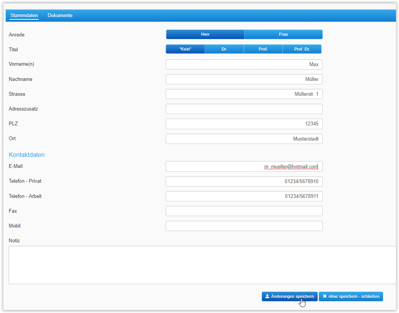Select Frau as Anrede
This screenshot has height=313, width=399.
[283, 35]
